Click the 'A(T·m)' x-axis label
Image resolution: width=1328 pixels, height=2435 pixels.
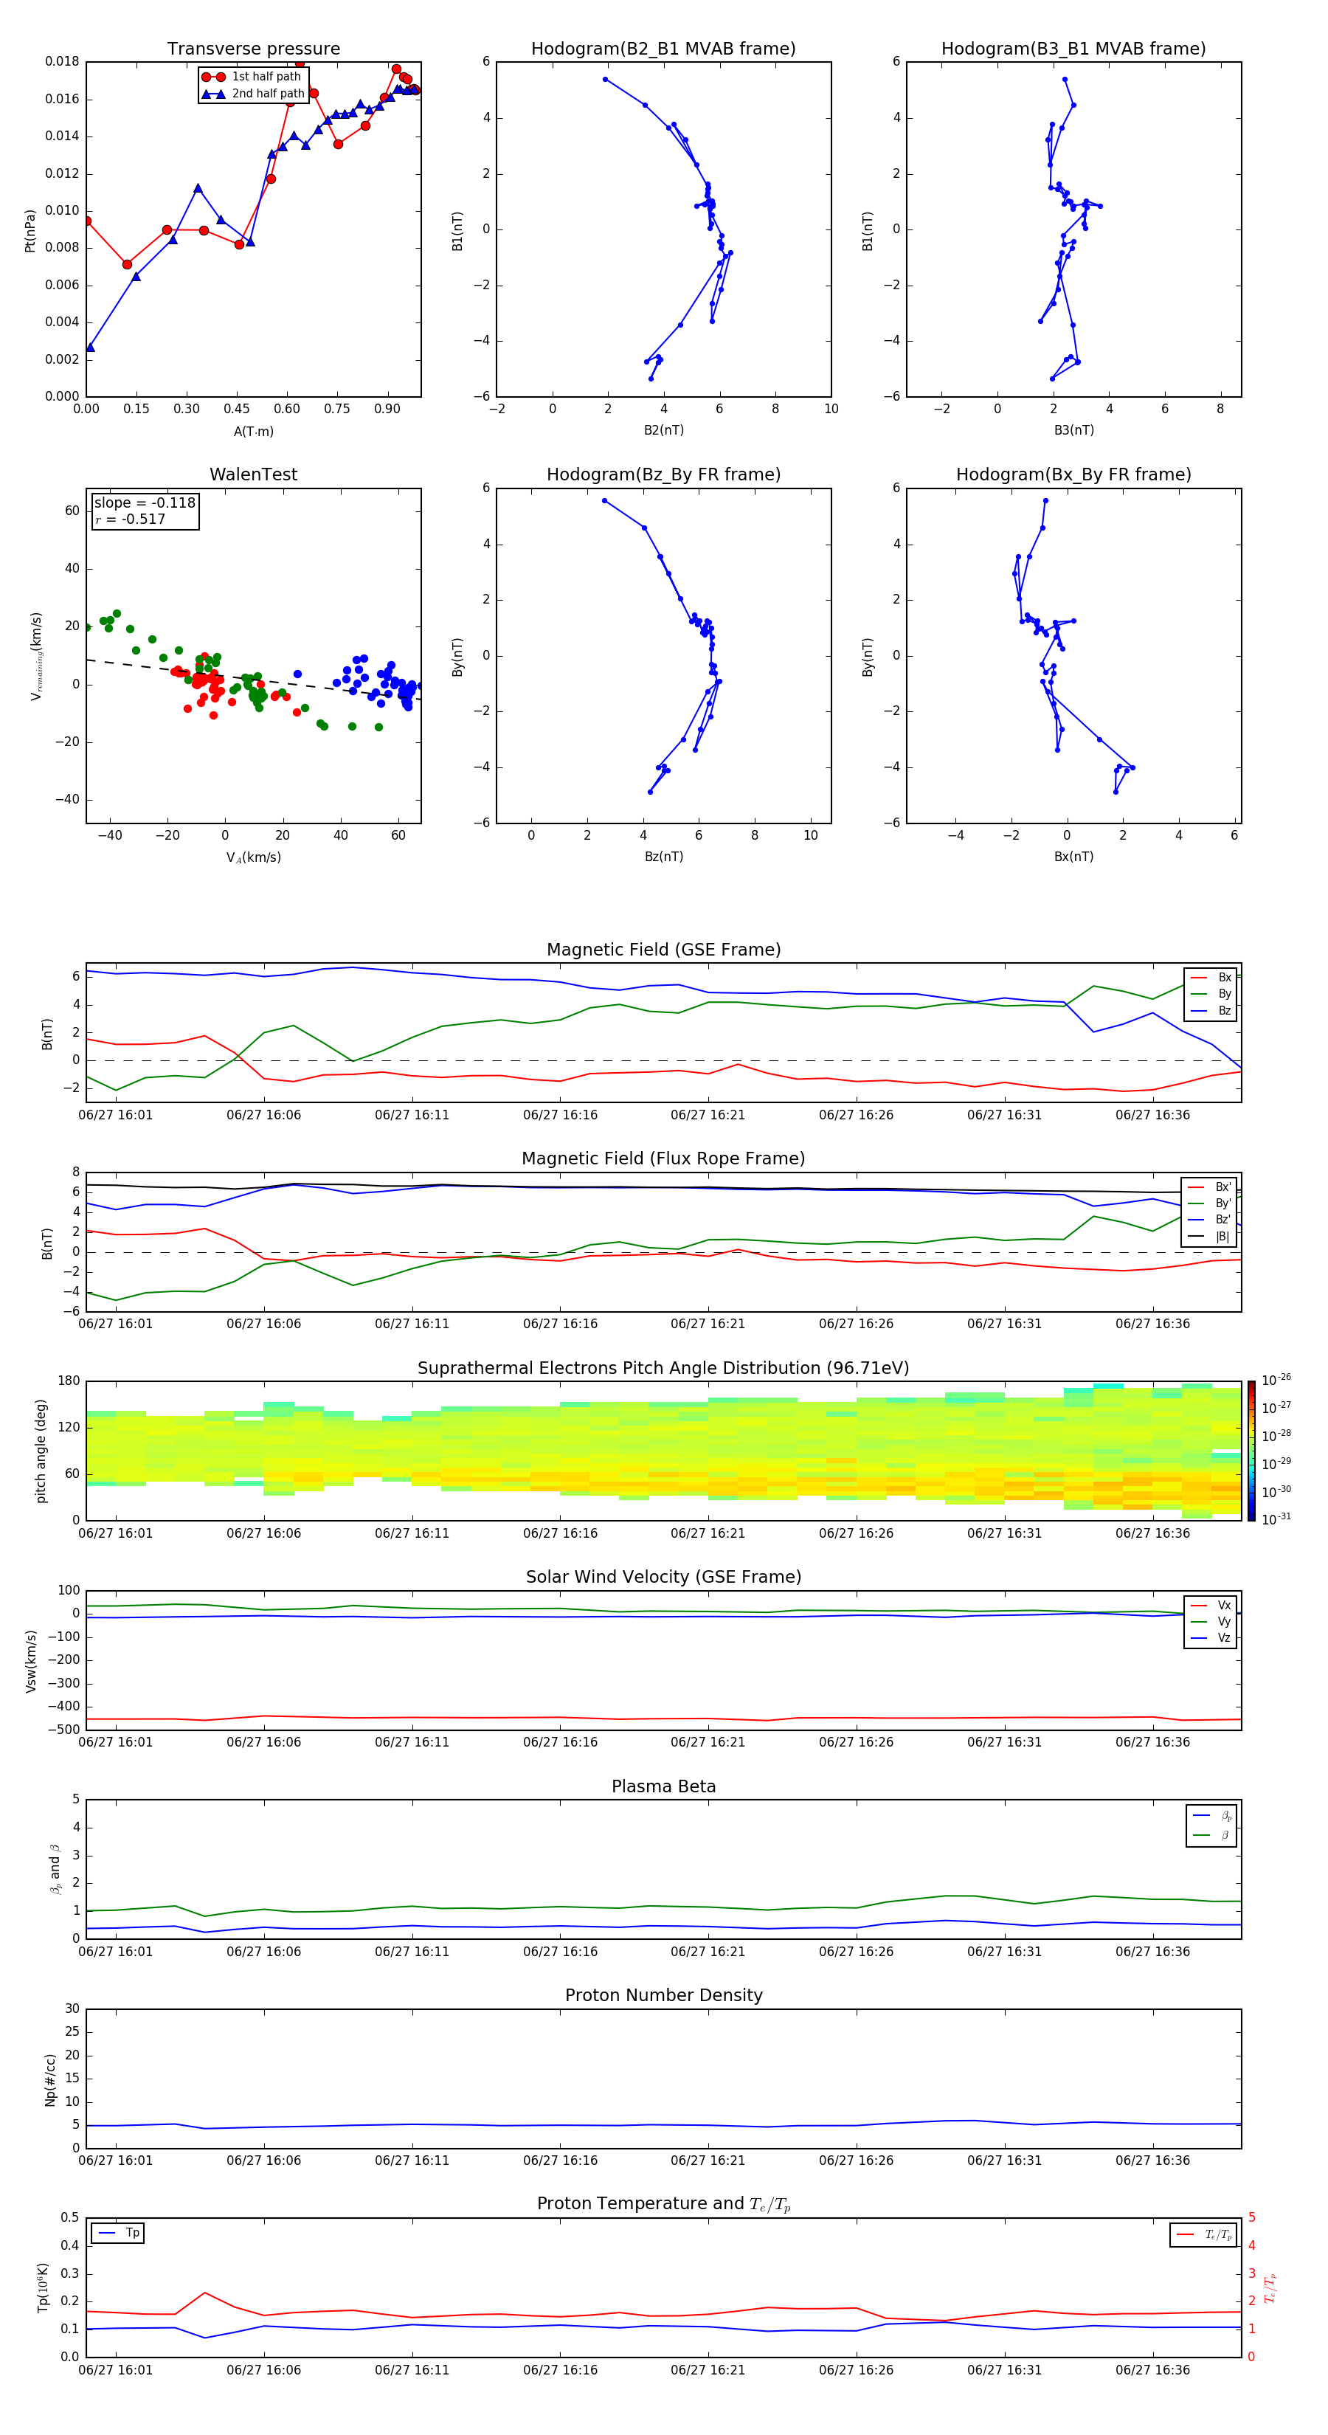253,432
